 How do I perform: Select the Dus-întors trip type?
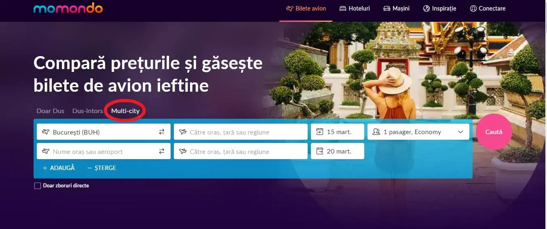(x=88, y=111)
